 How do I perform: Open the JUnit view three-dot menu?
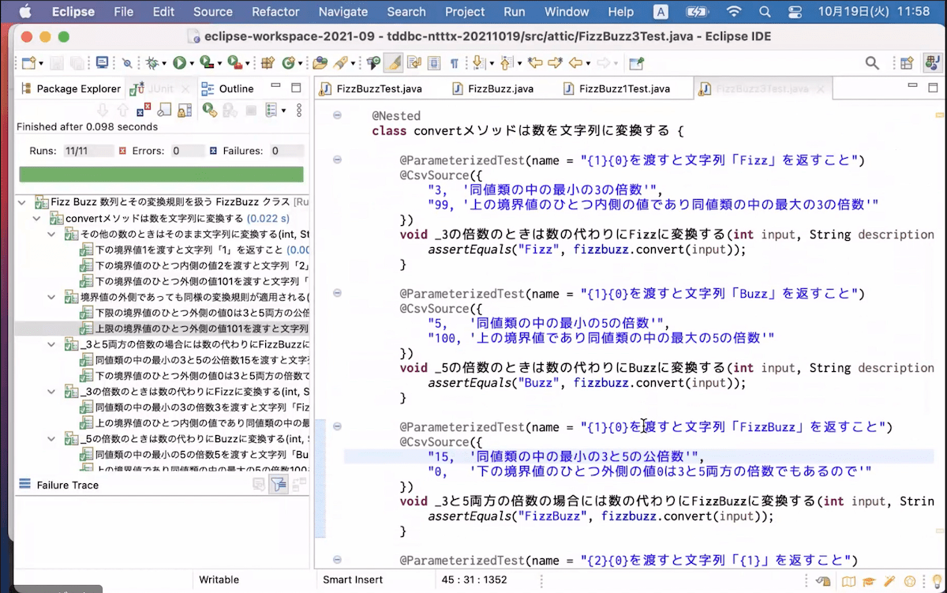click(x=298, y=110)
